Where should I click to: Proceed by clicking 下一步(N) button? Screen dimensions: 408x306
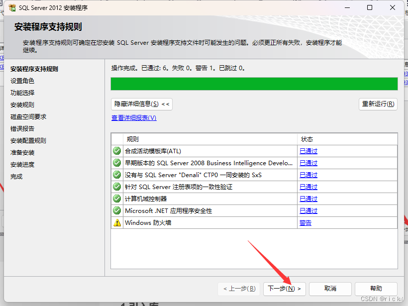point(284,289)
